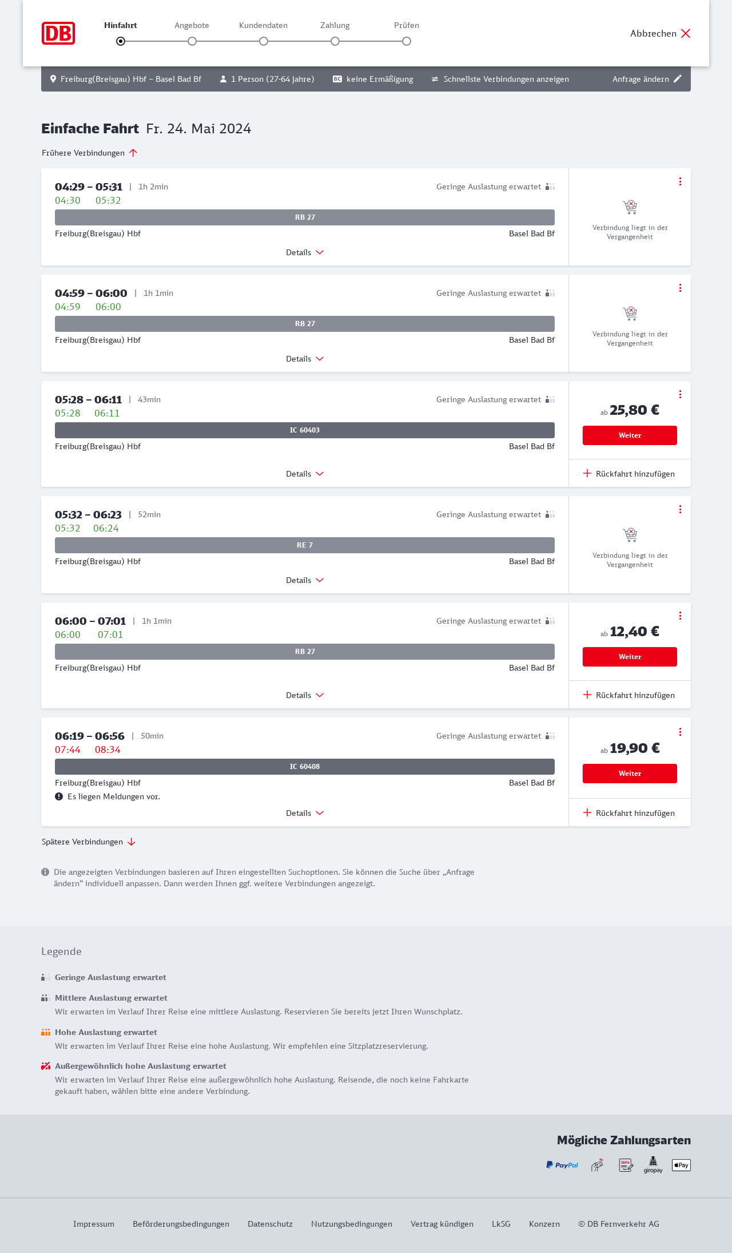Click the Abbrechen close icon
The image size is (732, 1253).
tap(686, 33)
